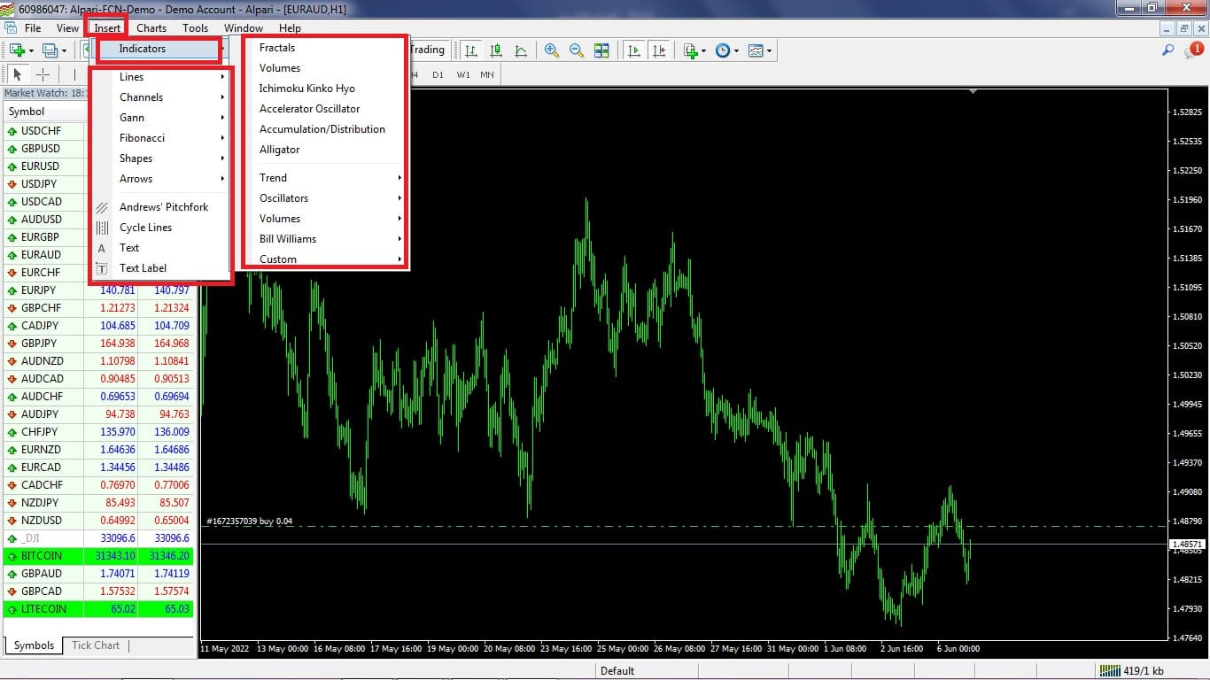Set timeframe to W1

tap(463, 74)
